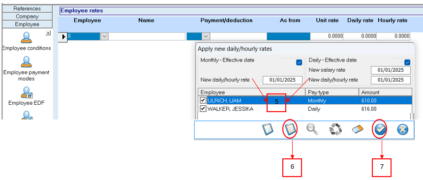
Task: Click the recycle refresh icon
Action: (x=335, y=130)
